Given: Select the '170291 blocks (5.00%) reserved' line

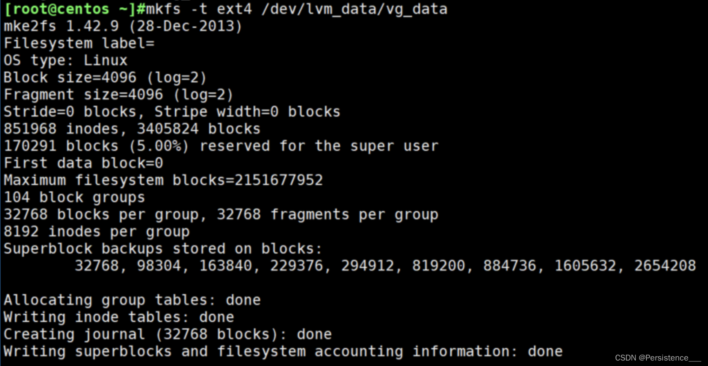Looking at the screenshot, I should pos(221,146).
